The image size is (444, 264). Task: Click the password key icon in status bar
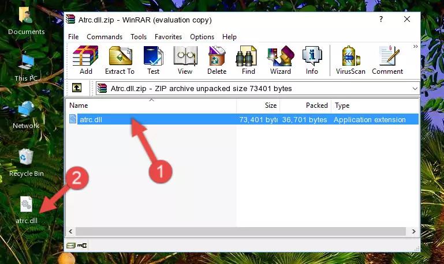(x=82, y=246)
